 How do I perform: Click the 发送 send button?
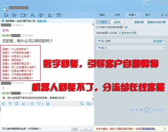tap(85, 129)
